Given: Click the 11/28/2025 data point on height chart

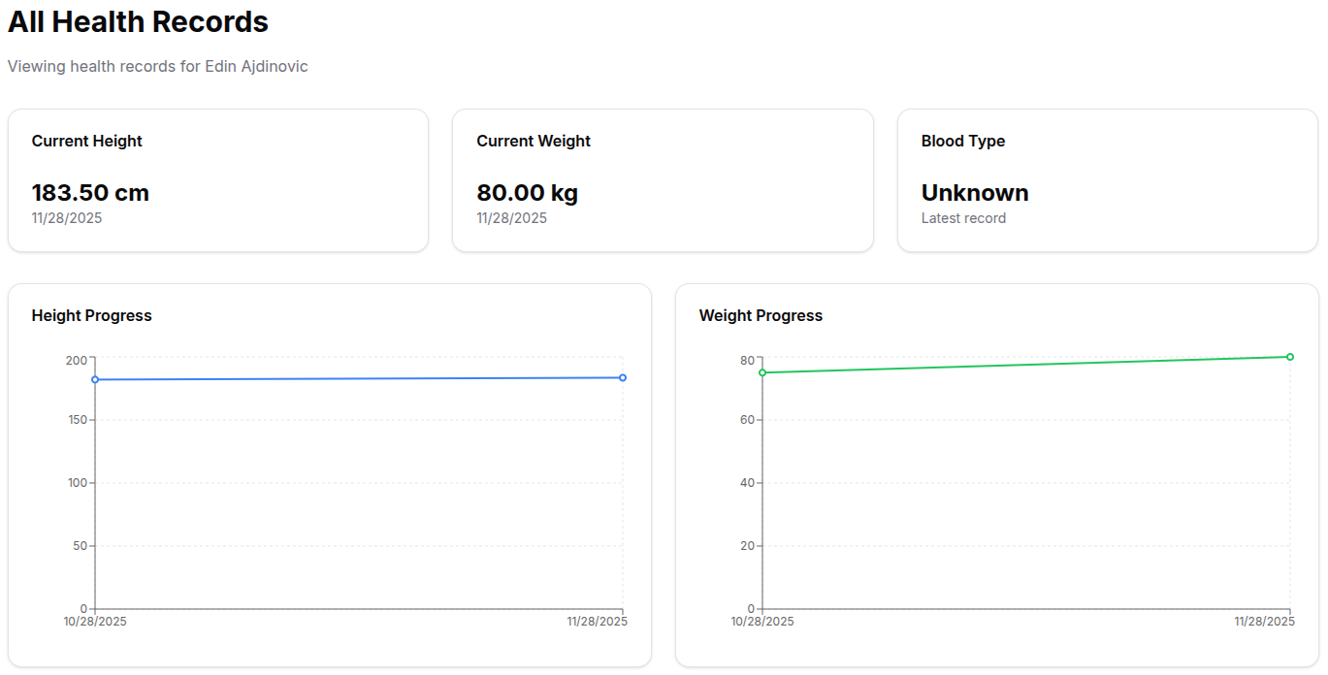Looking at the screenshot, I should pos(623,377).
